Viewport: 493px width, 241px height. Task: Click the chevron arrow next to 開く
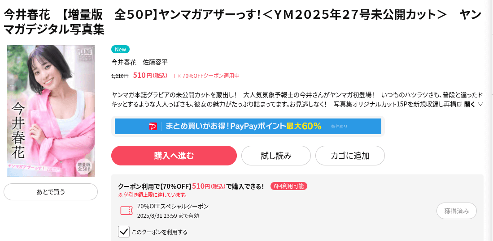[x=480, y=105]
